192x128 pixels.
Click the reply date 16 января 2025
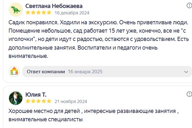pos(85,72)
